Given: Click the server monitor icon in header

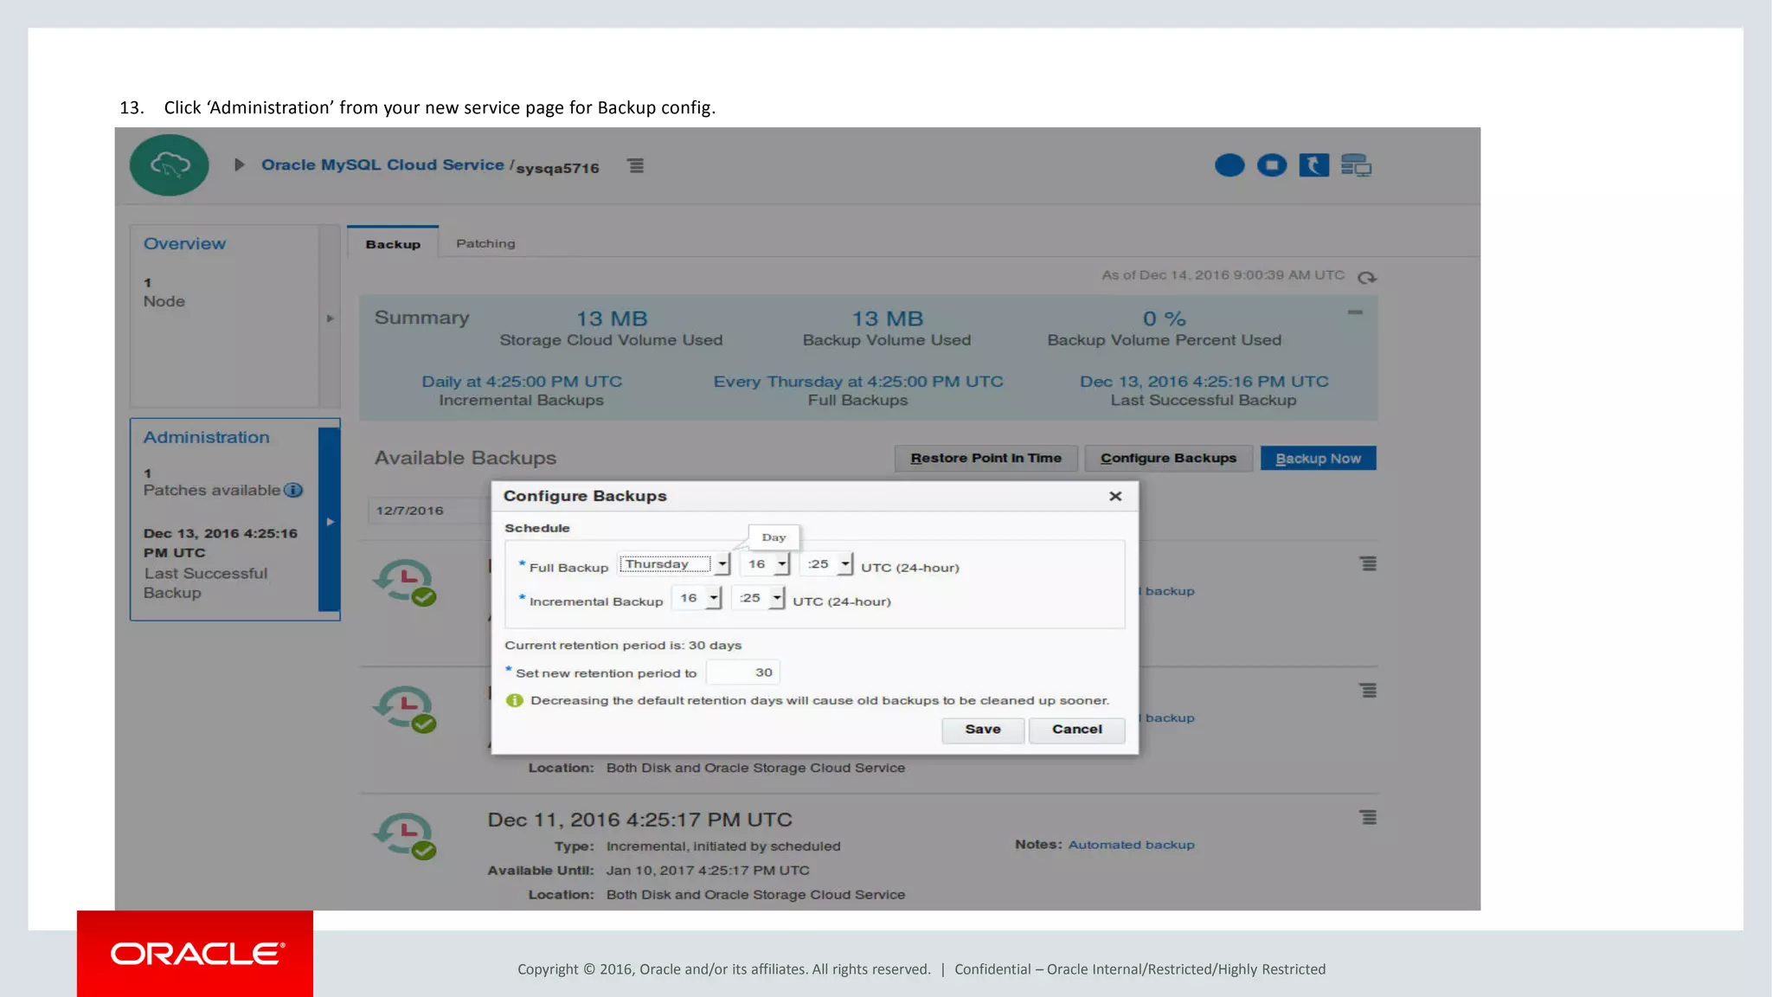Looking at the screenshot, I should pyautogui.click(x=1356, y=164).
